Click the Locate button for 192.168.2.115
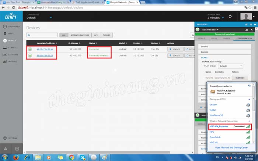This screenshot has height=161, width=258. tap(175, 56)
